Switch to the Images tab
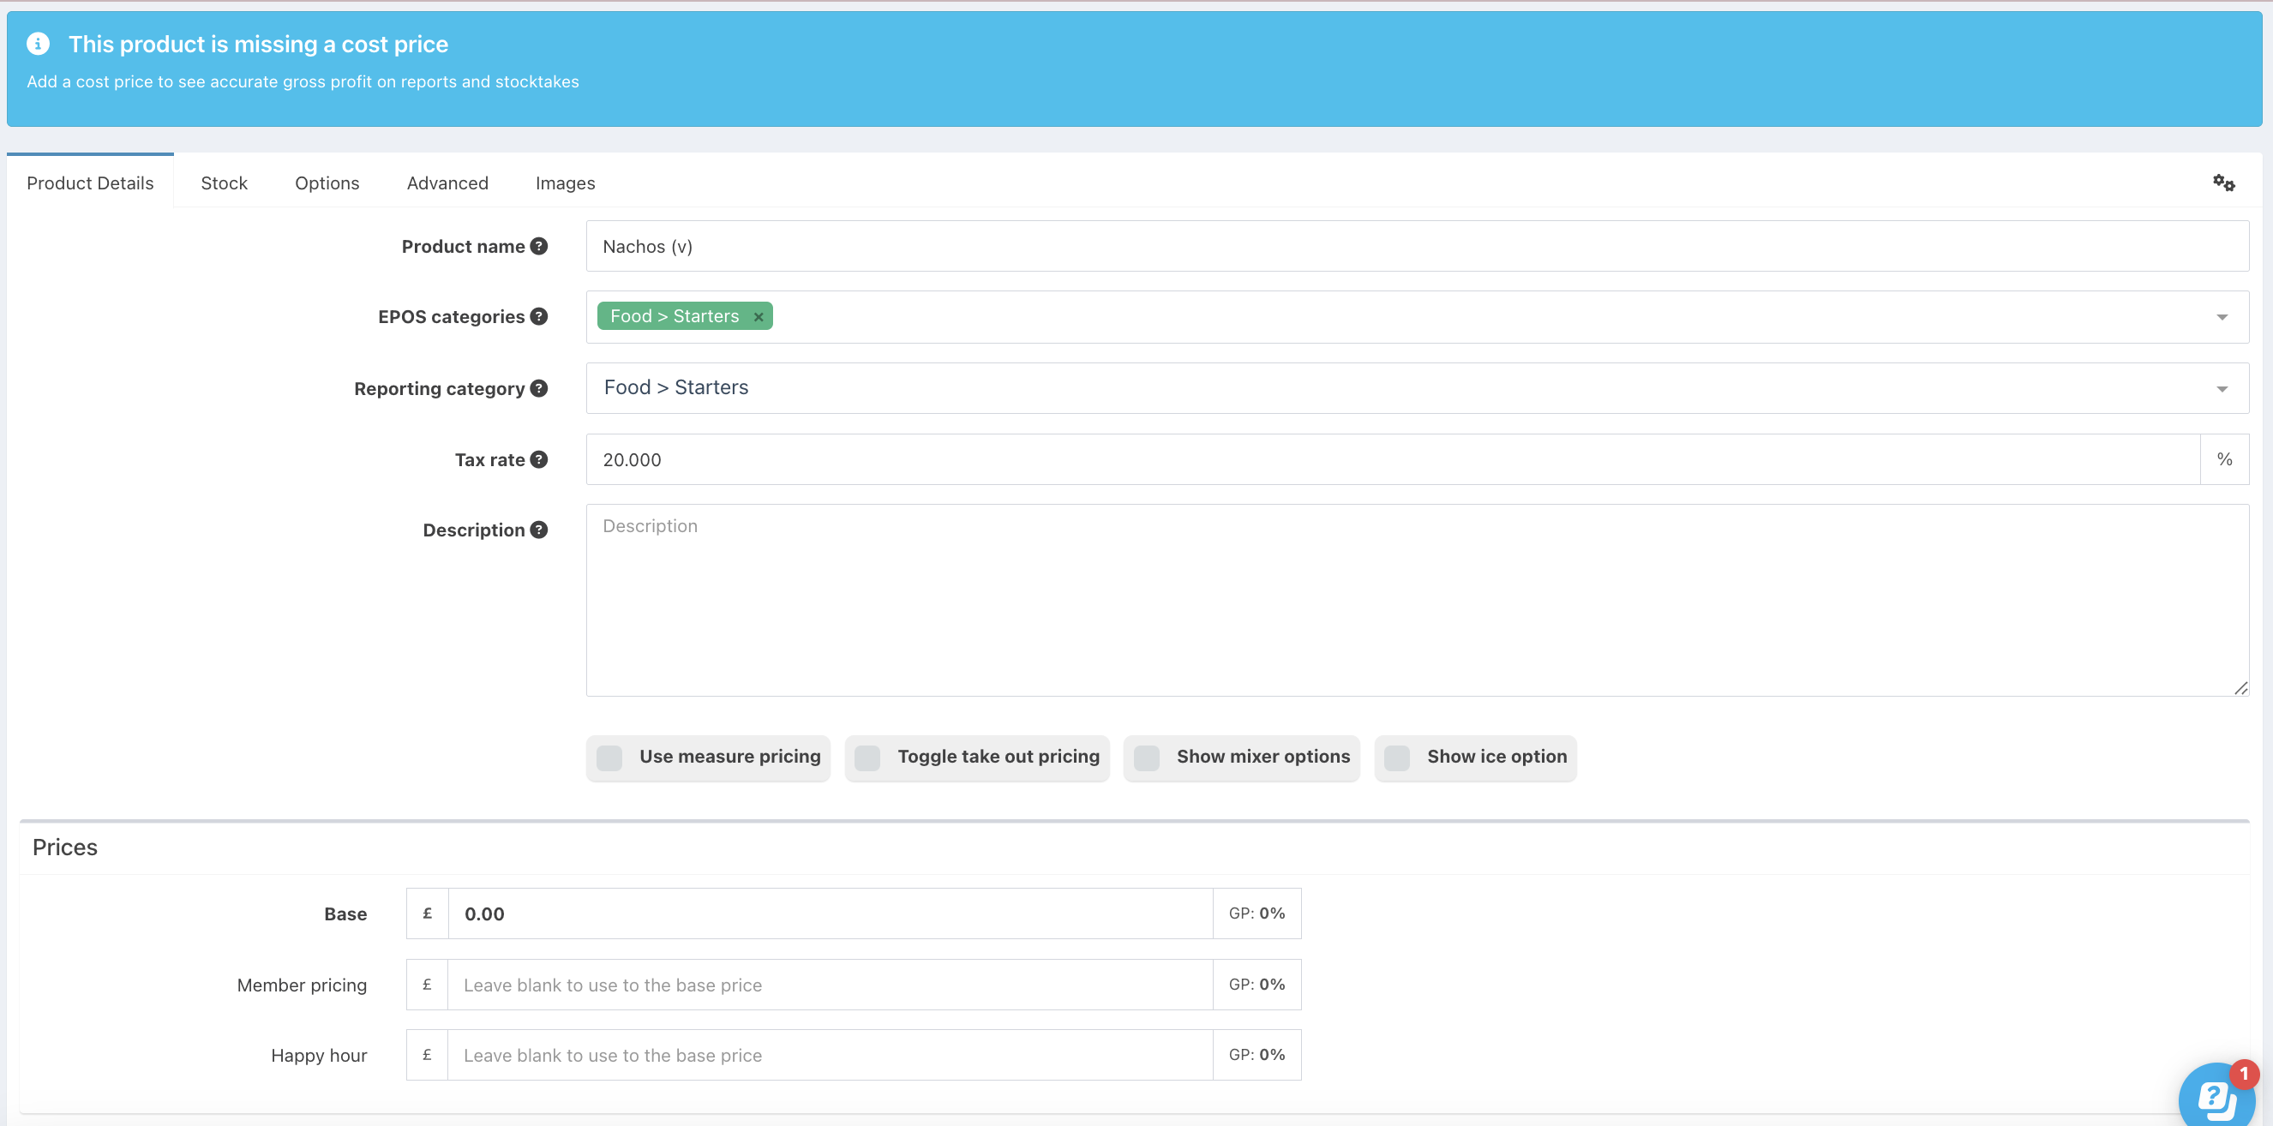 click(565, 183)
